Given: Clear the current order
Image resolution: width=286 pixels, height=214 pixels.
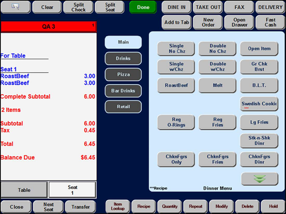Looking at the screenshot, I should tap(47, 7).
